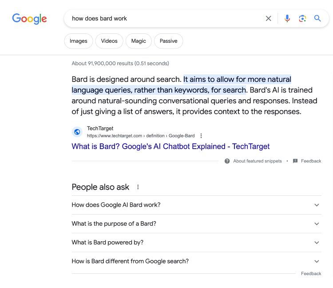The height and width of the screenshot is (288, 333).
Task: Select the Magic filter chip
Action: [x=139, y=41]
